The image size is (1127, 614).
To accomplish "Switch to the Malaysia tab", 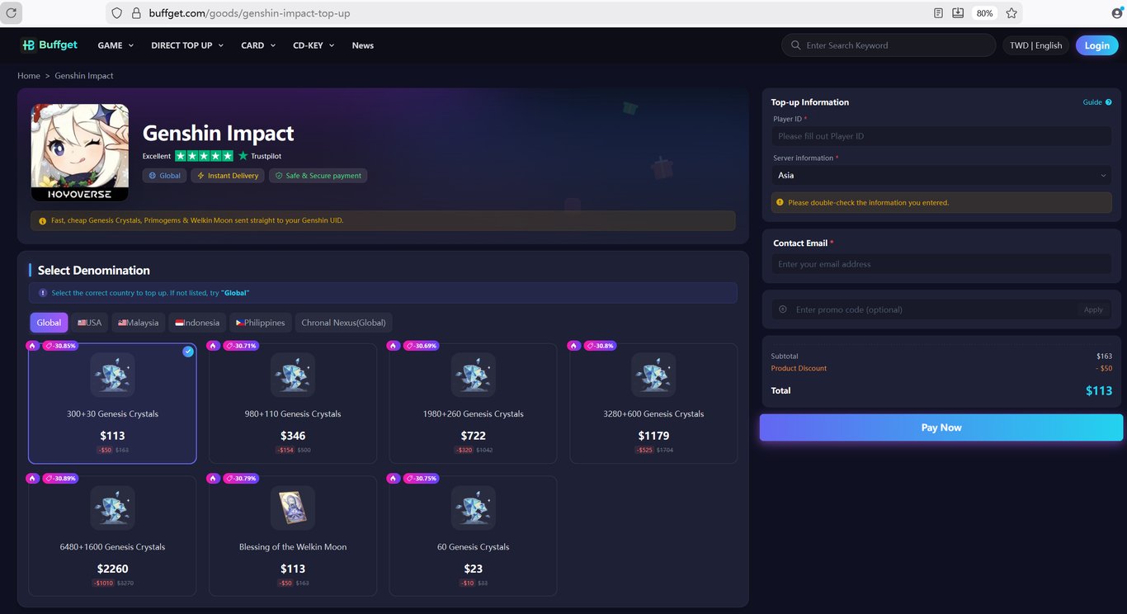I will pos(138,323).
